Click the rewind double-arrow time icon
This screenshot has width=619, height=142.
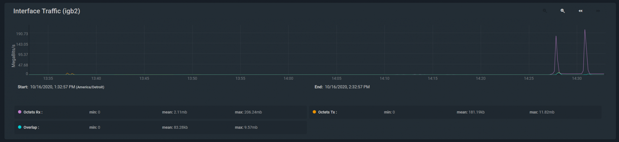coord(580,11)
